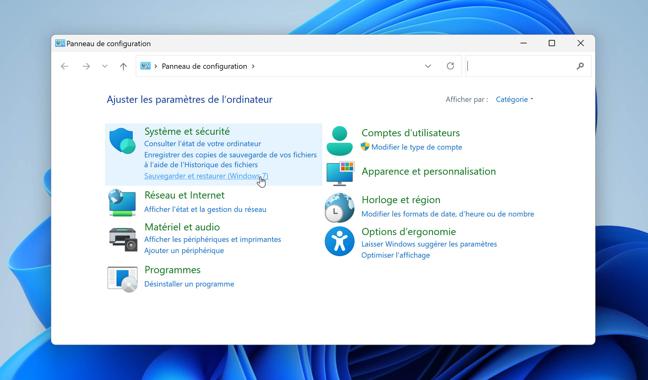Click the Back arrow navigation button

point(65,66)
